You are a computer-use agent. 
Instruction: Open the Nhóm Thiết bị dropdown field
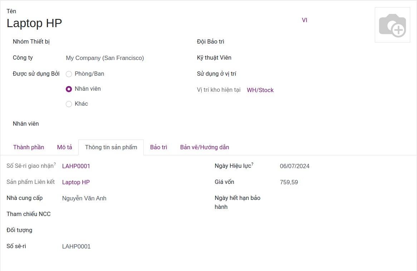(x=125, y=42)
